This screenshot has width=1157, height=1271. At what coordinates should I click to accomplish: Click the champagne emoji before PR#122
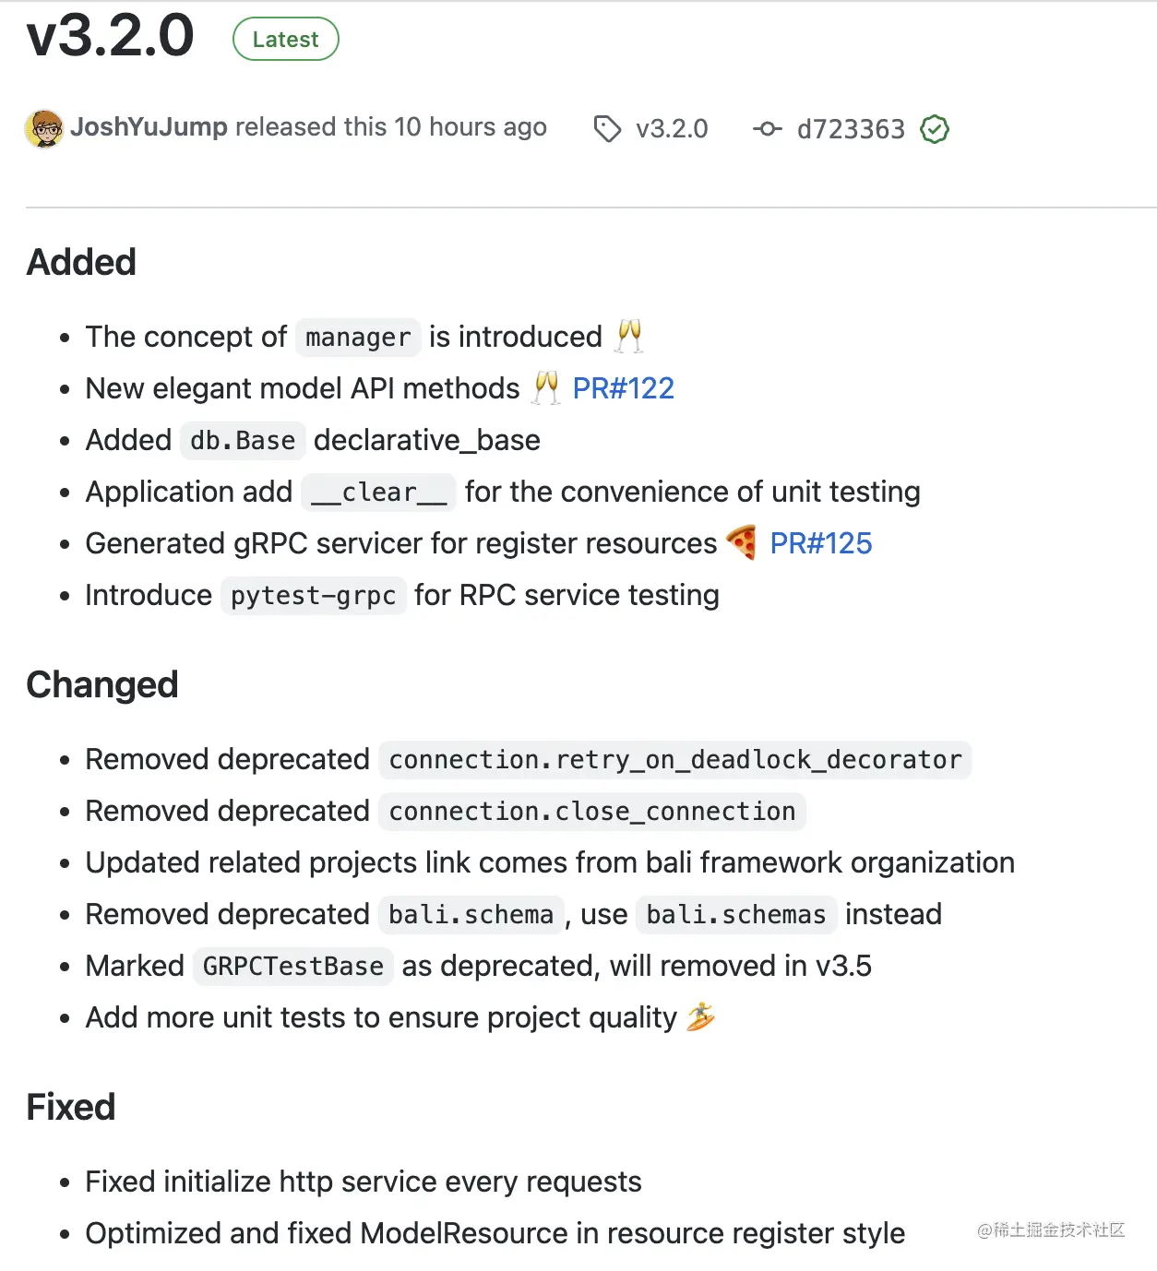[x=547, y=387]
